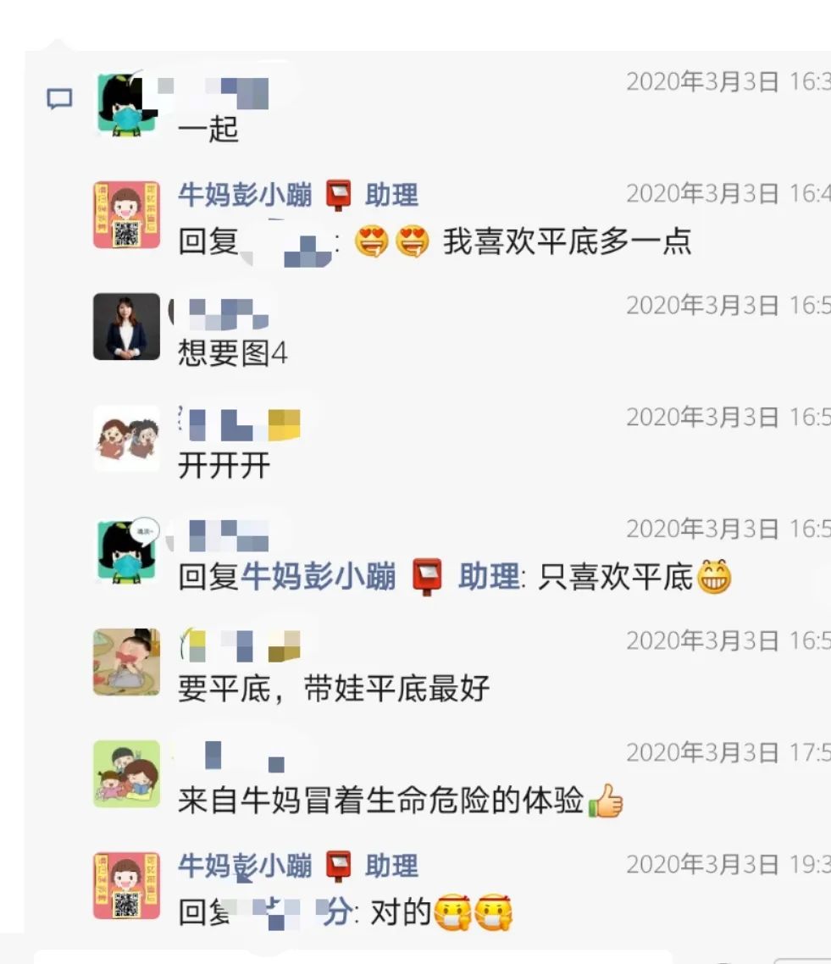This screenshot has height=964, width=831.
Task: Select the comment '开开开'
Action: [224, 465]
